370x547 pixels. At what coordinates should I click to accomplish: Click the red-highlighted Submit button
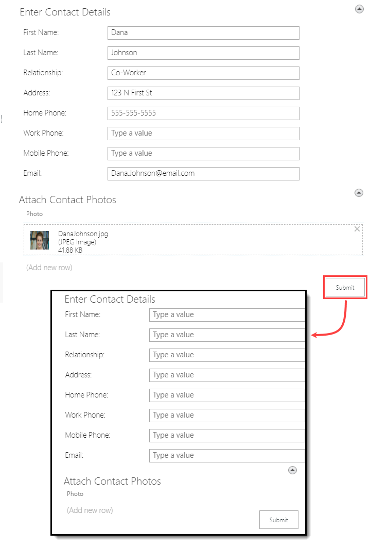345,288
